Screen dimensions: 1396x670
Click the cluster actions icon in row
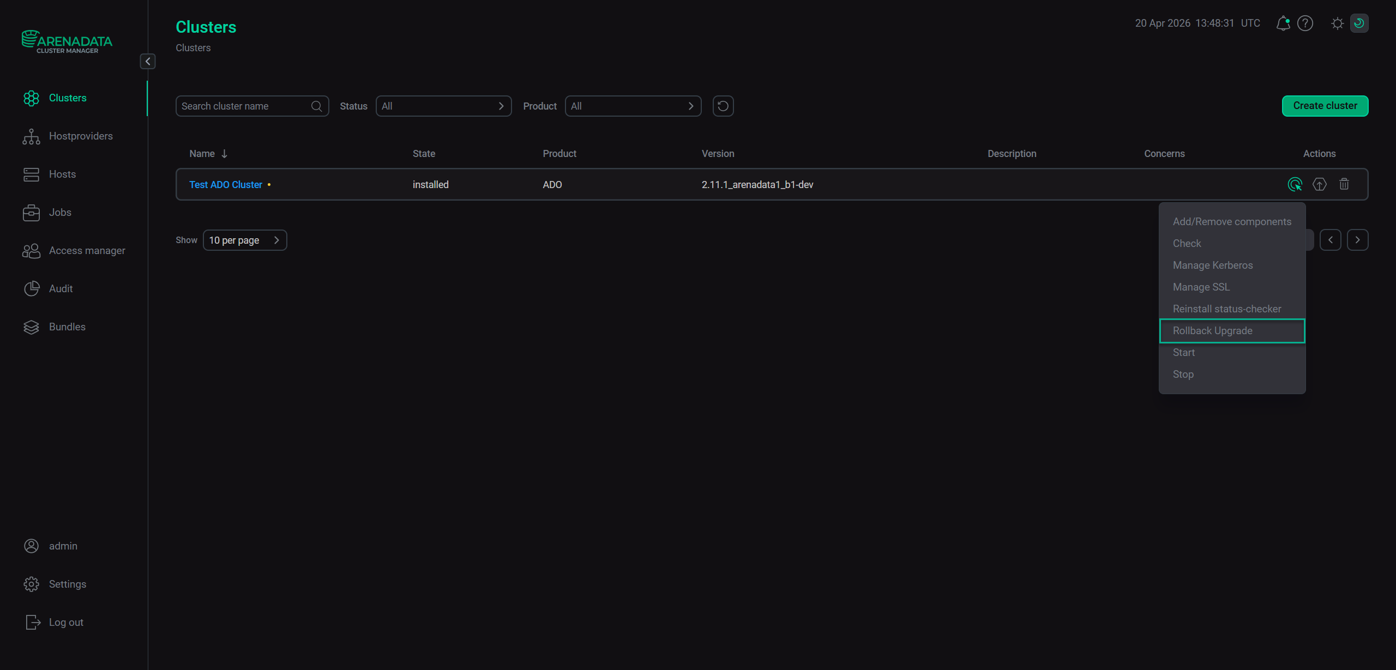point(1295,184)
